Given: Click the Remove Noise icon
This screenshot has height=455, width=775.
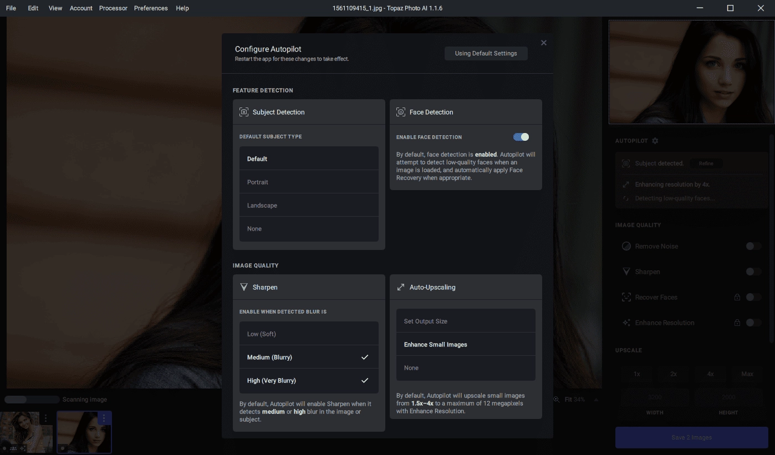Looking at the screenshot, I should (626, 246).
